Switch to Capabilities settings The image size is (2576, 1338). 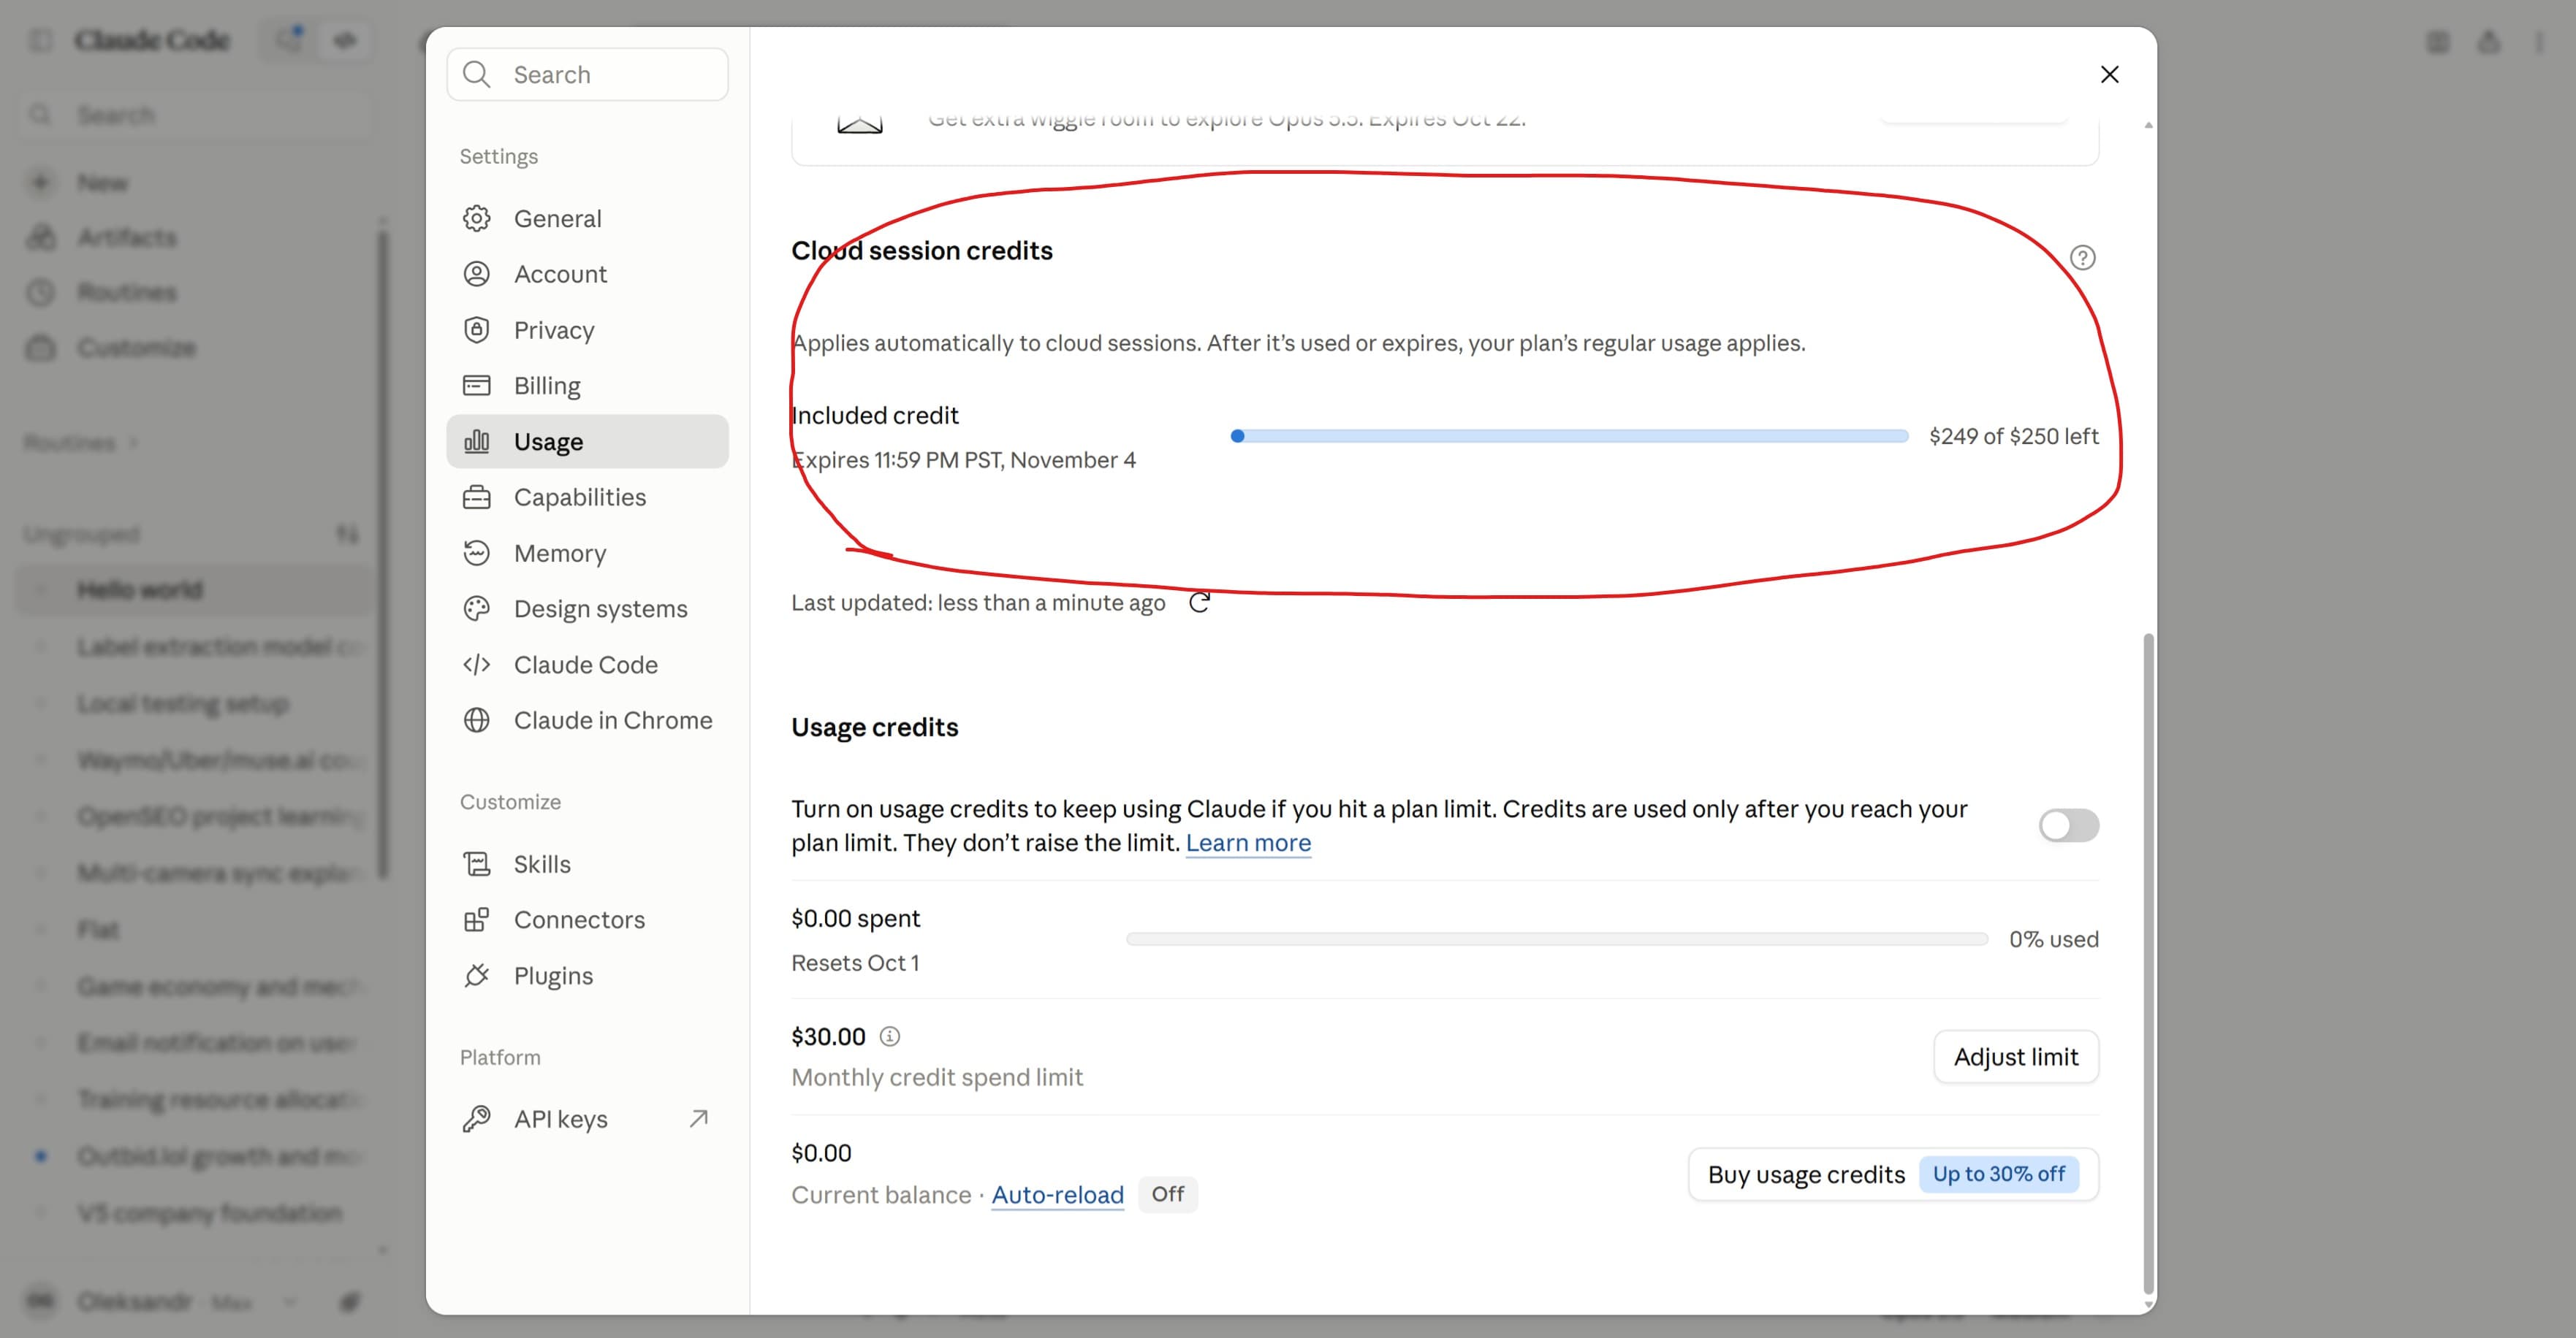pyautogui.click(x=587, y=497)
